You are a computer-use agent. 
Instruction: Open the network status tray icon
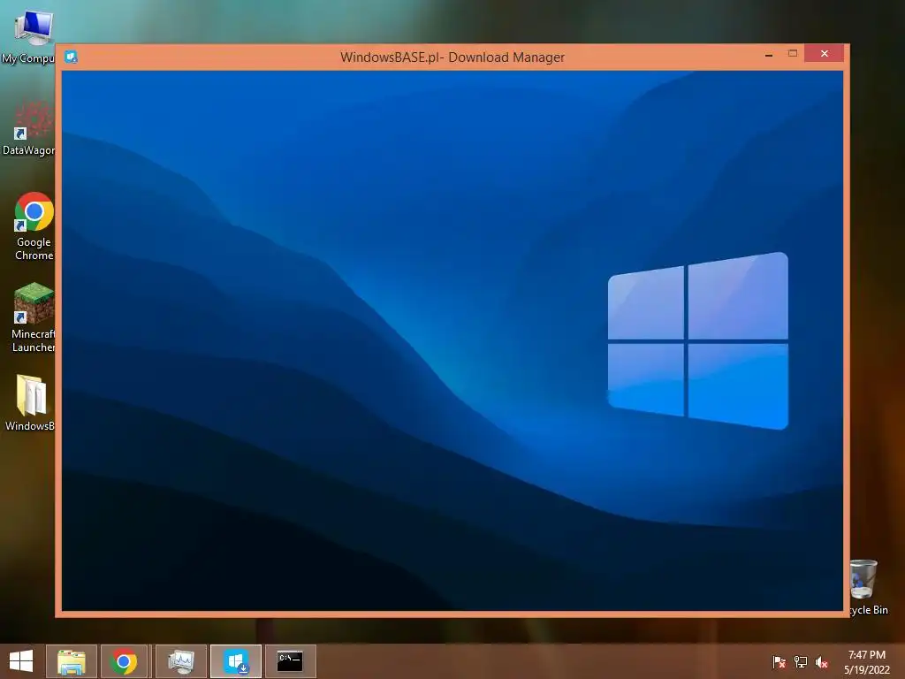coord(801,661)
